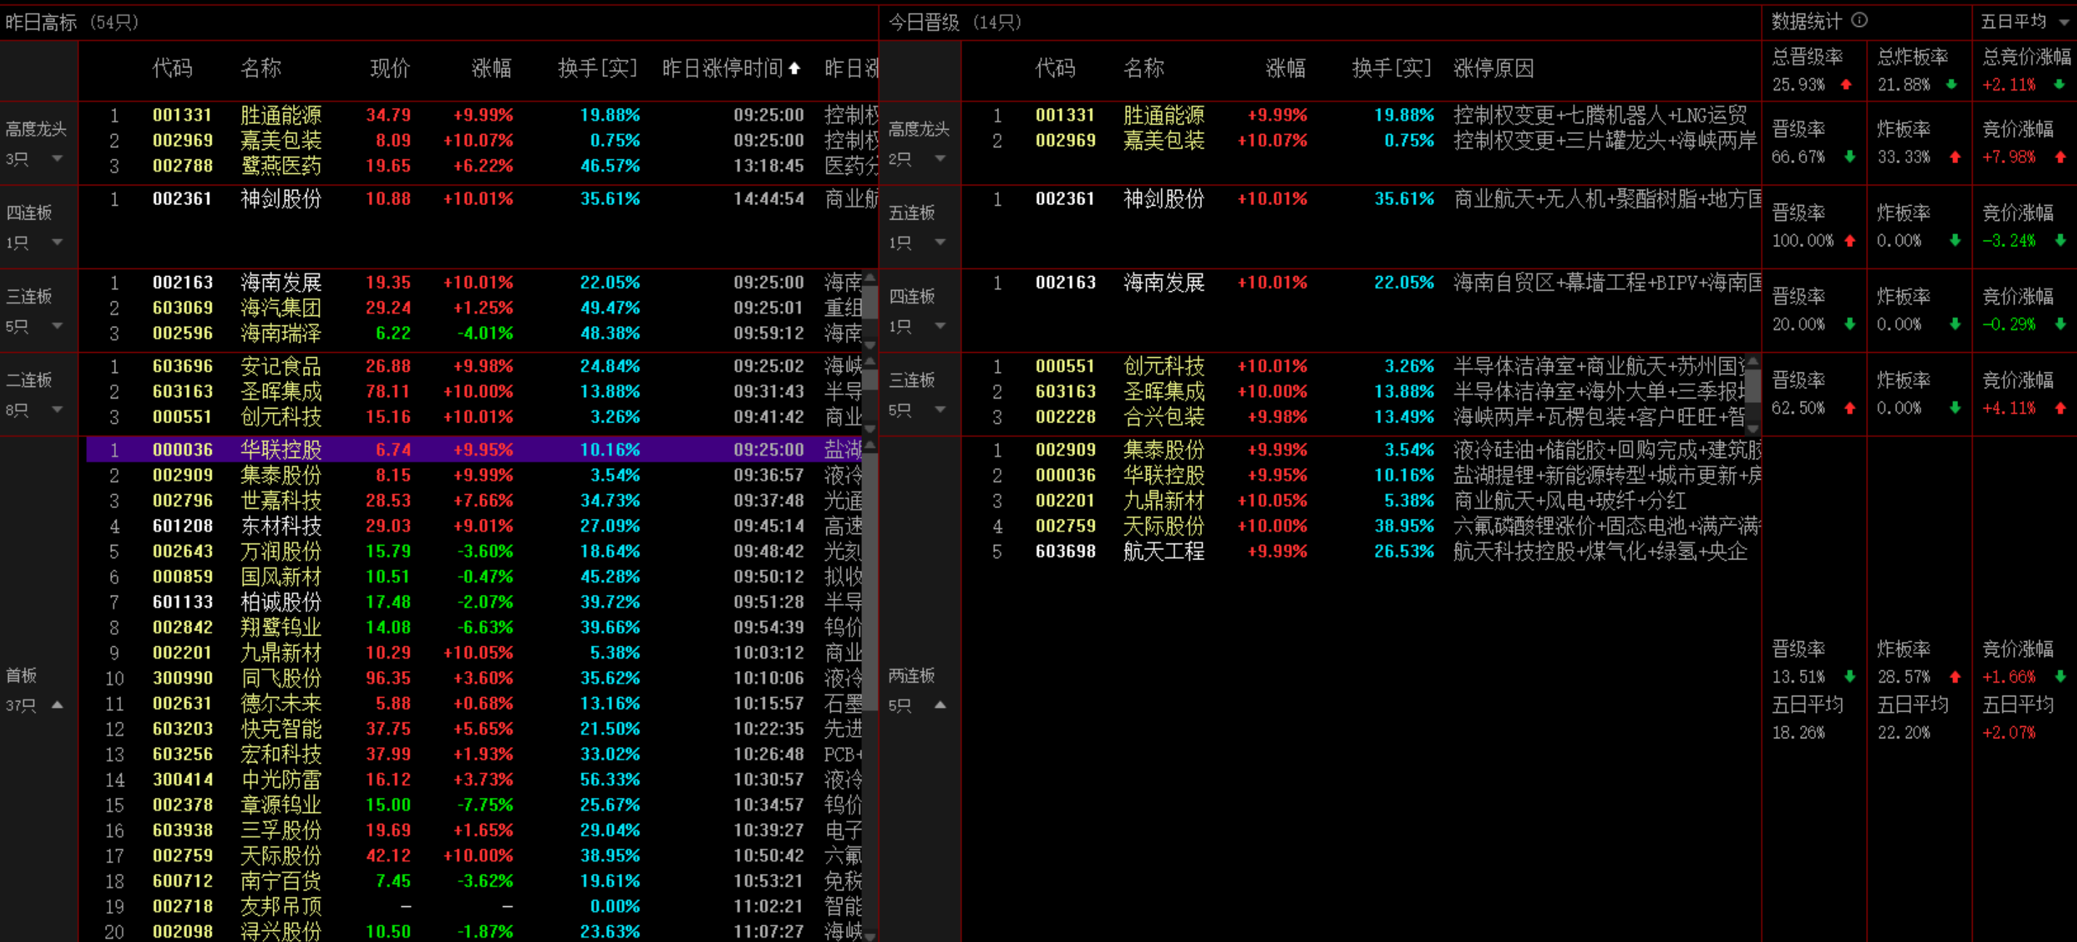2077x942 pixels.
Task: Click the info icon beside 数据统计
Action: click(1860, 20)
